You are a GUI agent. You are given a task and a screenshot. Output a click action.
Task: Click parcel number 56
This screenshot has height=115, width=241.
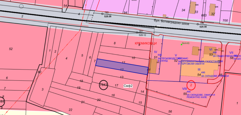coord(170,112)
